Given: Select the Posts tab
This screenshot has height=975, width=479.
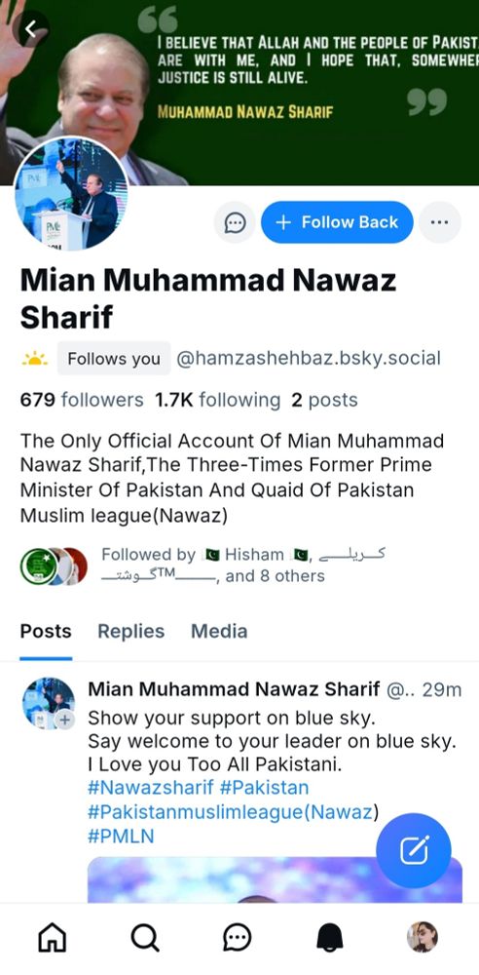Looking at the screenshot, I should pos(46,631).
